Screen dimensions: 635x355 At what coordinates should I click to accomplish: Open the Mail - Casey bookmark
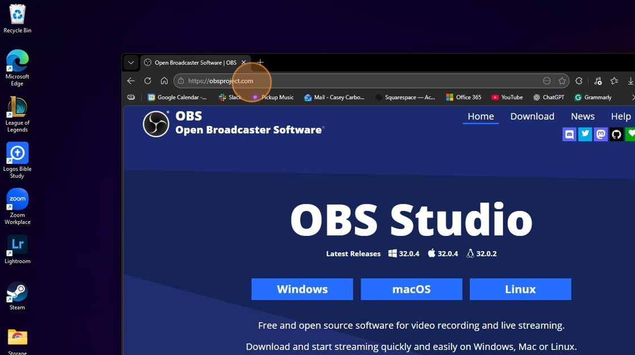tap(335, 98)
